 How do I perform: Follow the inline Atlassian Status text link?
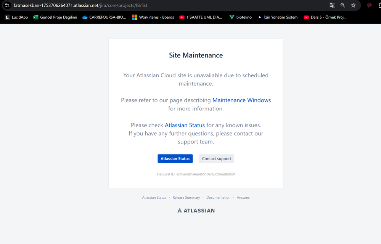[185, 125]
